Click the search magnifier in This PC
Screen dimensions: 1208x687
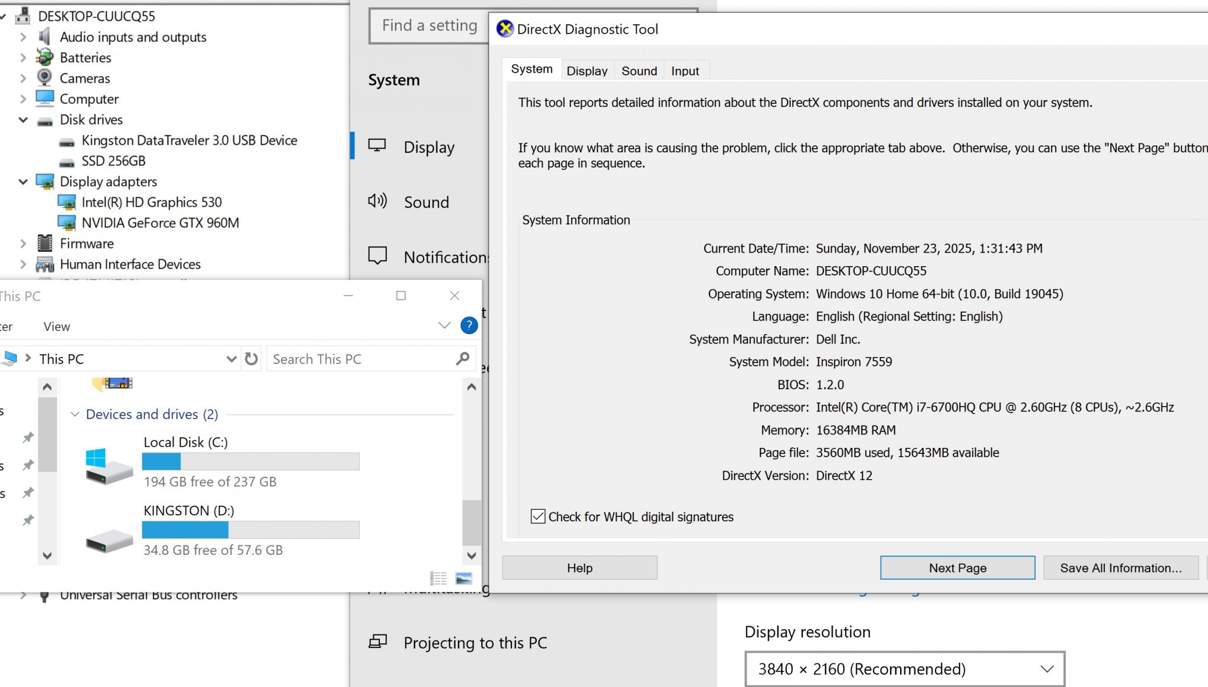point(463,358)
